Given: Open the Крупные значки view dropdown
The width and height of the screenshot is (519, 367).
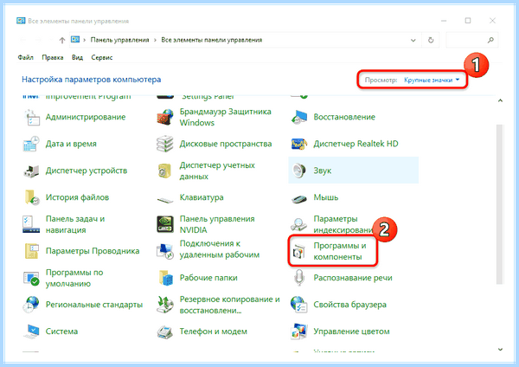Looking at the screenshot, I should [432, 80].
